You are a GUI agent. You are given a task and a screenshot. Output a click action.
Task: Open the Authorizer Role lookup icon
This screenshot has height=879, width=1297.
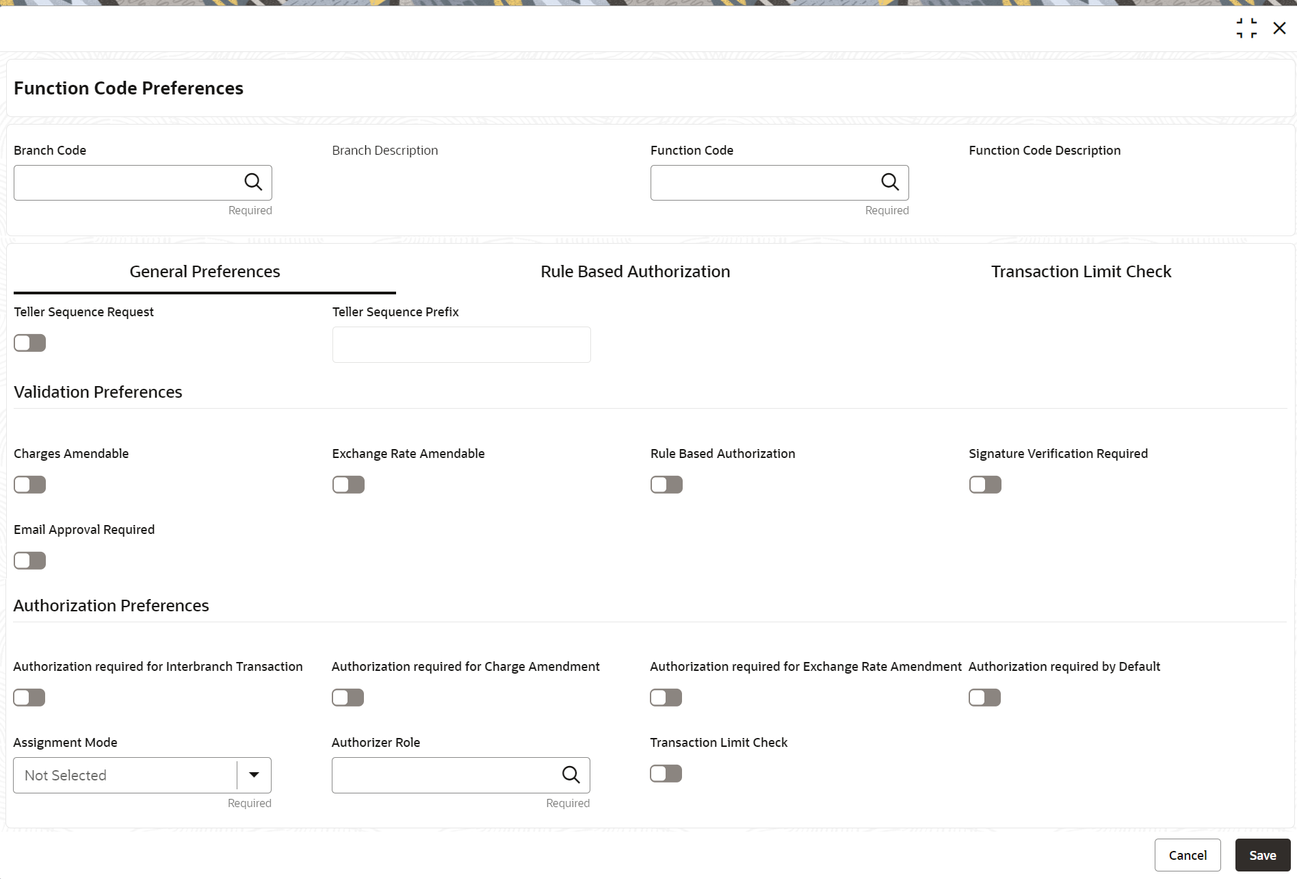(571, 774)
